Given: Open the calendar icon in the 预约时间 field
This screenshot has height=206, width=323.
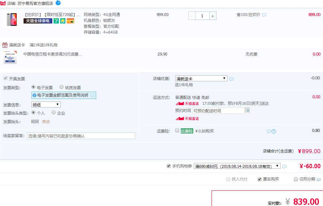Looking at the screenshot, I should pos(247,110).
